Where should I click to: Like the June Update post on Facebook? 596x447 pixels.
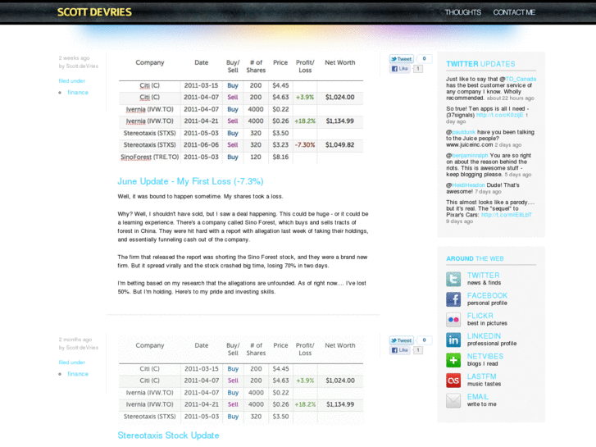[399, 69]
